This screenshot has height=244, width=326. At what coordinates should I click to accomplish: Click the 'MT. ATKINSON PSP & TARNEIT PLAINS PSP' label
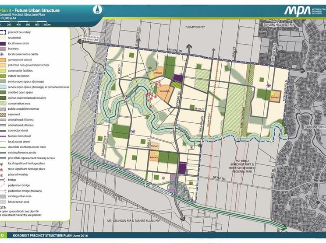[x=134, y=221]
